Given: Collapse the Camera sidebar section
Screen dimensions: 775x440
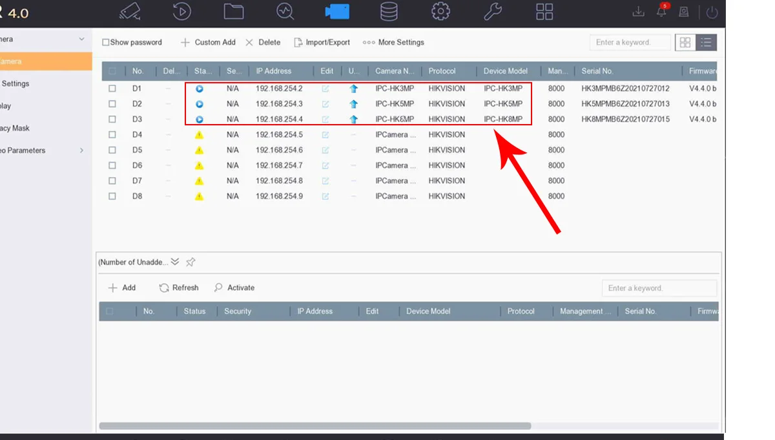Looking at the screenshot, I should click(x=81, y=39).
